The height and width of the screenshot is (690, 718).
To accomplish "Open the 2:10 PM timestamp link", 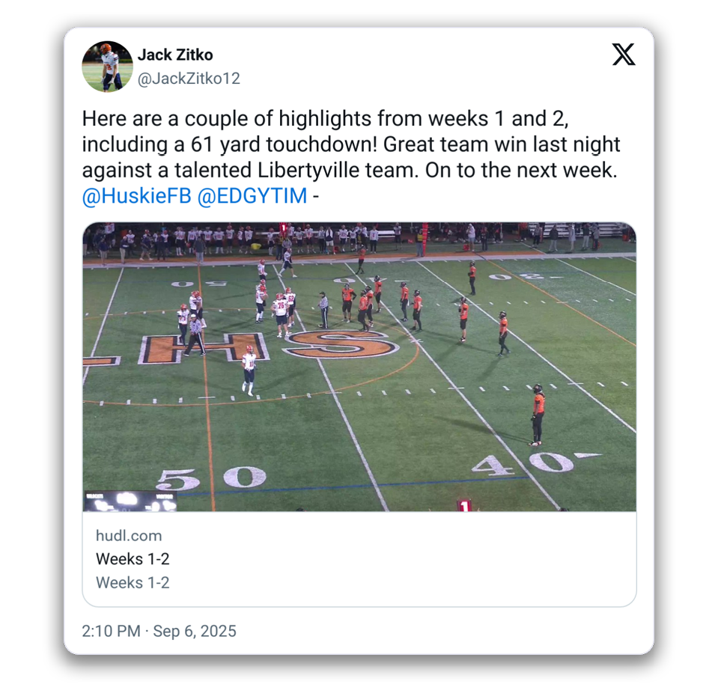I will 112,632.
